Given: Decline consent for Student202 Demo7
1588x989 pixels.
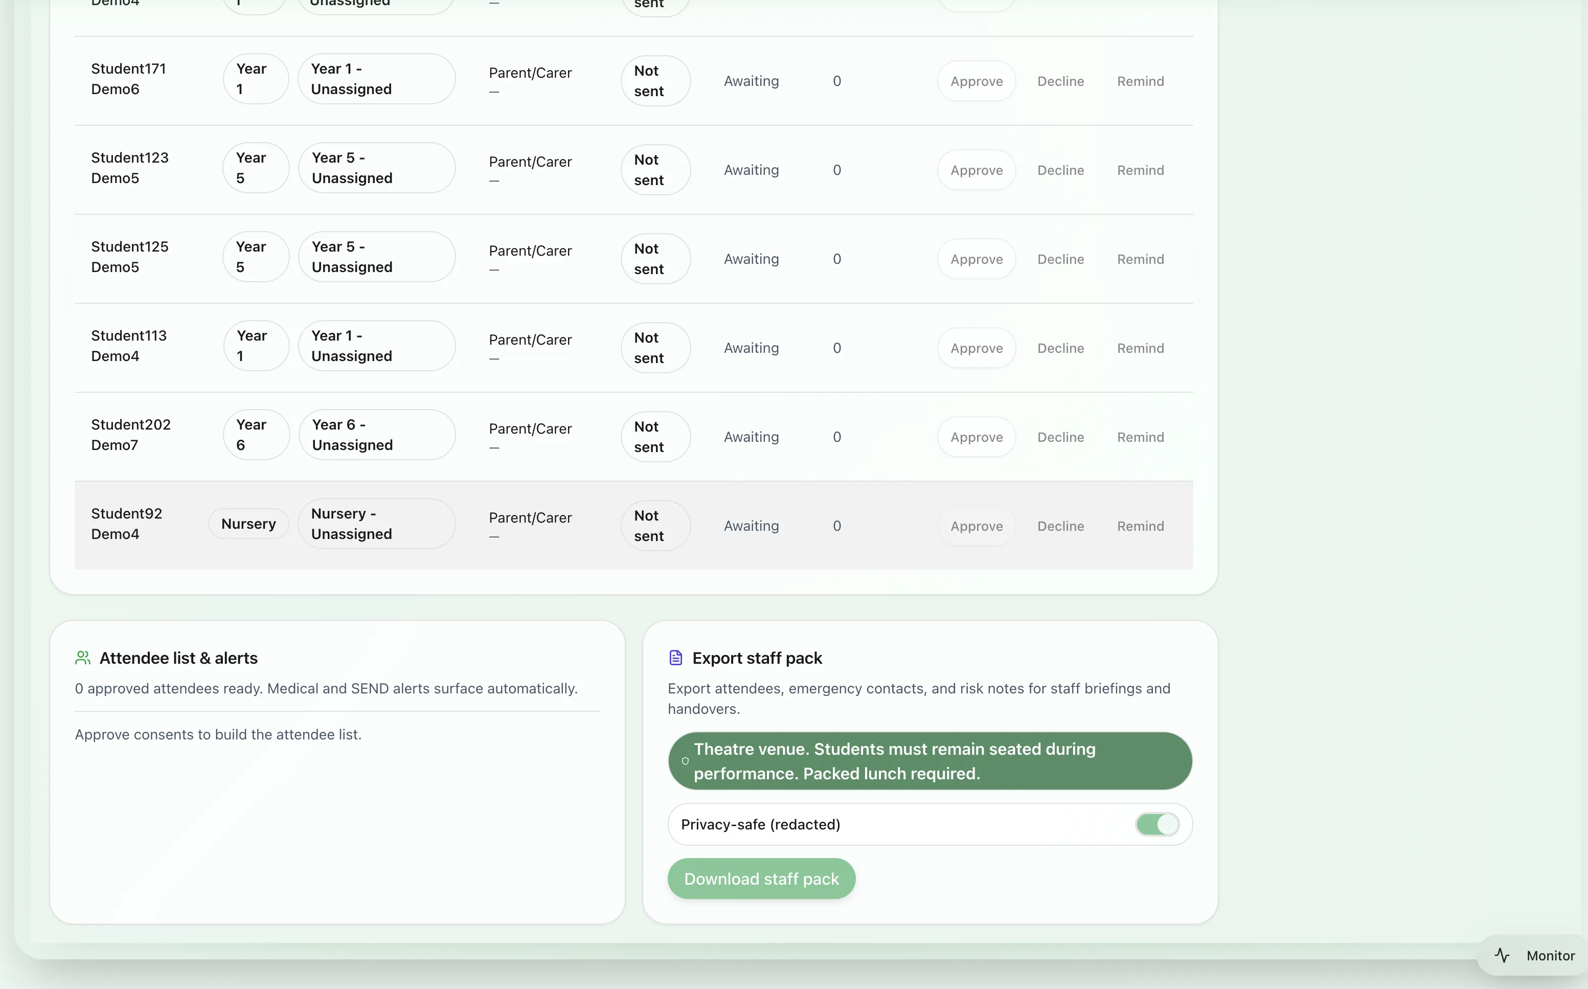Looking at the screenshot, I should 1060,437.
